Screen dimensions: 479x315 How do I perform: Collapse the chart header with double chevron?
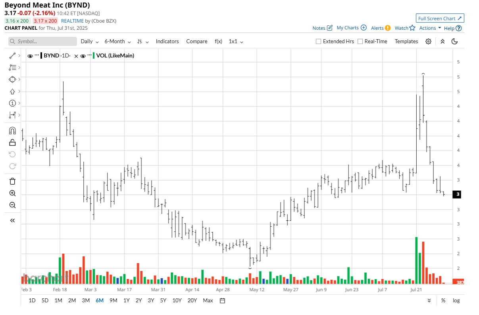coord(442,42)
